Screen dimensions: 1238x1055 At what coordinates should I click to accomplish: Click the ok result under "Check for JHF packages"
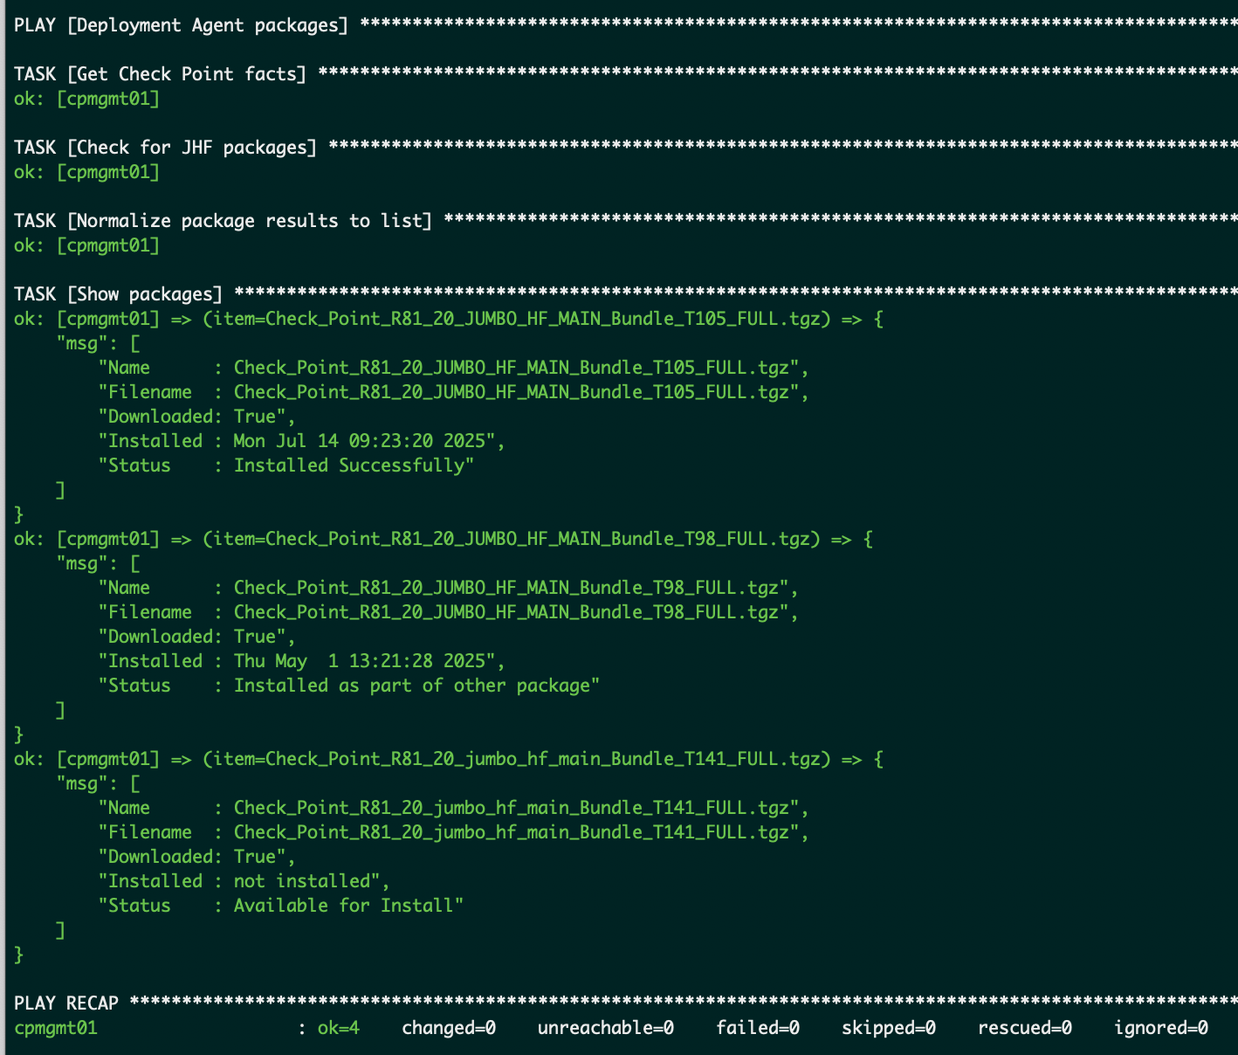(x=86, y=172)
